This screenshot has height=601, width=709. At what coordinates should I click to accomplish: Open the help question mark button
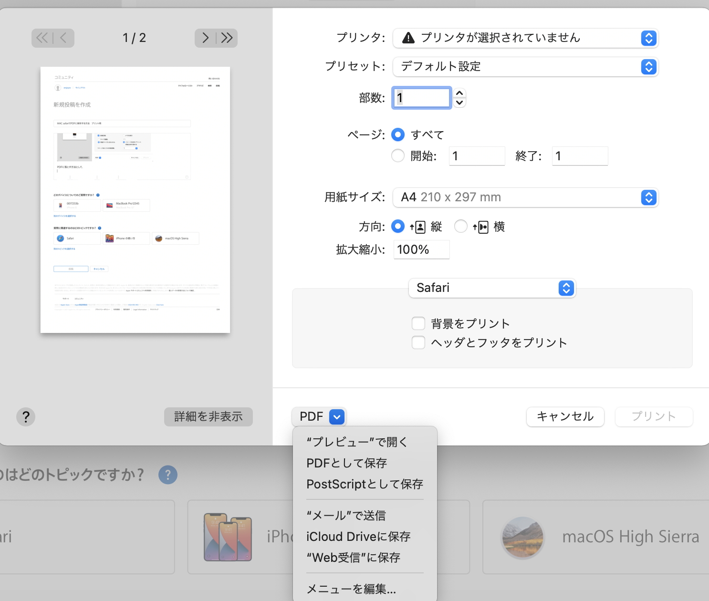pyautogui.click(x=26, y=417)
